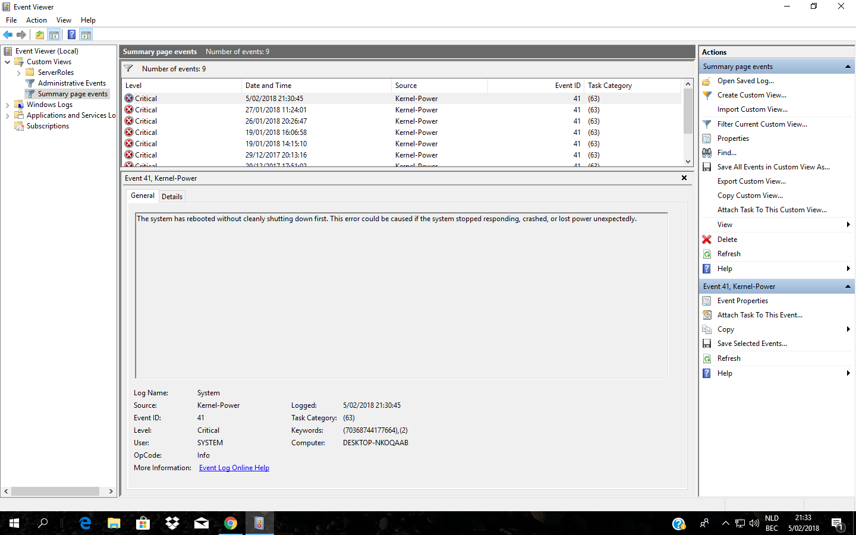Click the red Delete X icon
This screenshot has width=856, height=535.
[x=707, y=240]
